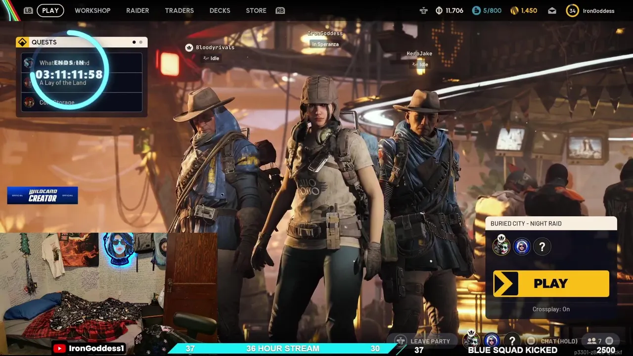Click the menu icon before CHAT (HOLD)

tap(531, 341)
